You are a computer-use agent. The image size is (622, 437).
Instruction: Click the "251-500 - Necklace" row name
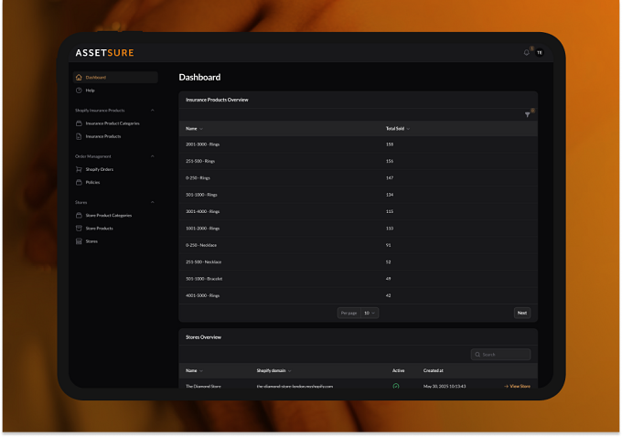pos(203,262)
